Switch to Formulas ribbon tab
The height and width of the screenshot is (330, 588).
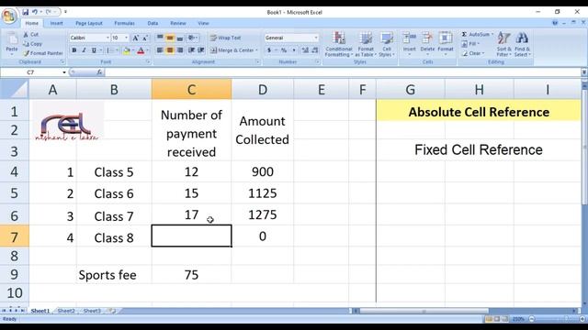click(x=124, y=23)
